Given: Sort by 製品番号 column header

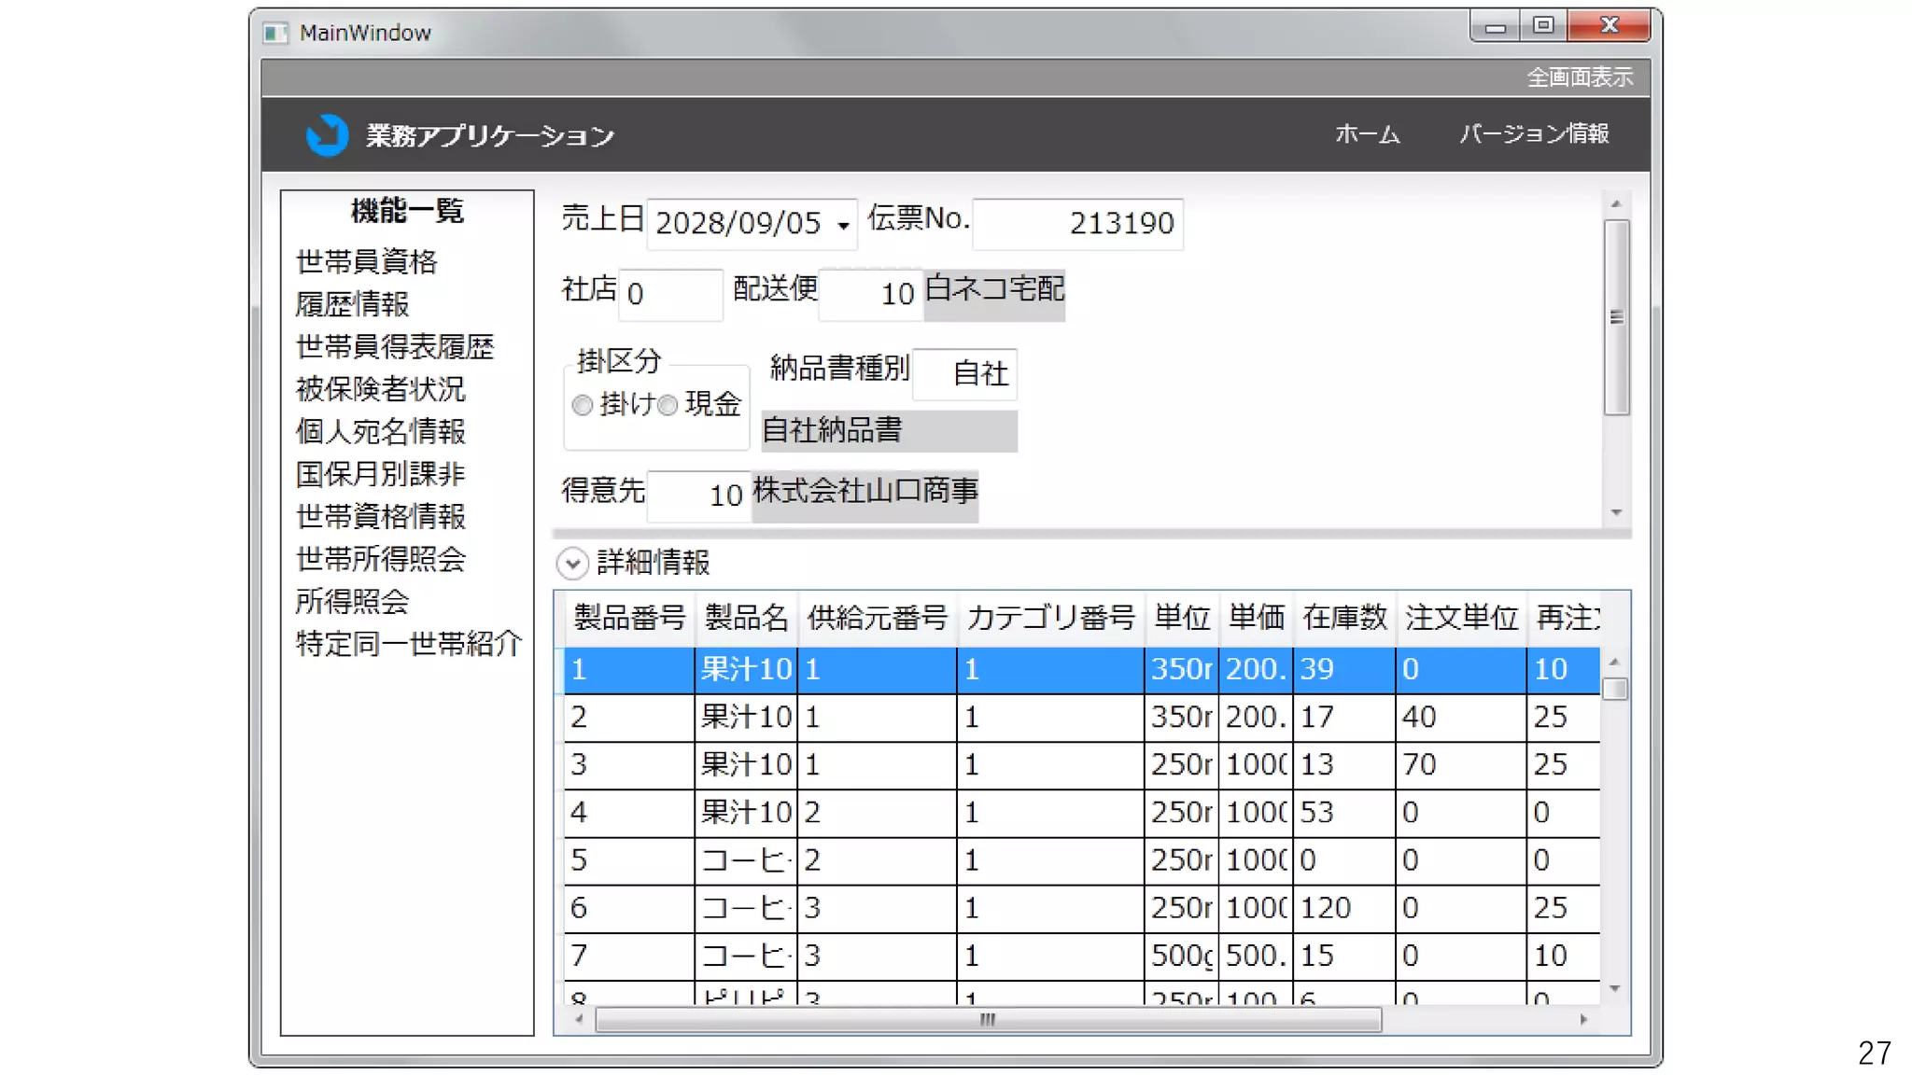Looking at the screenshot, I should pos(629,618).
